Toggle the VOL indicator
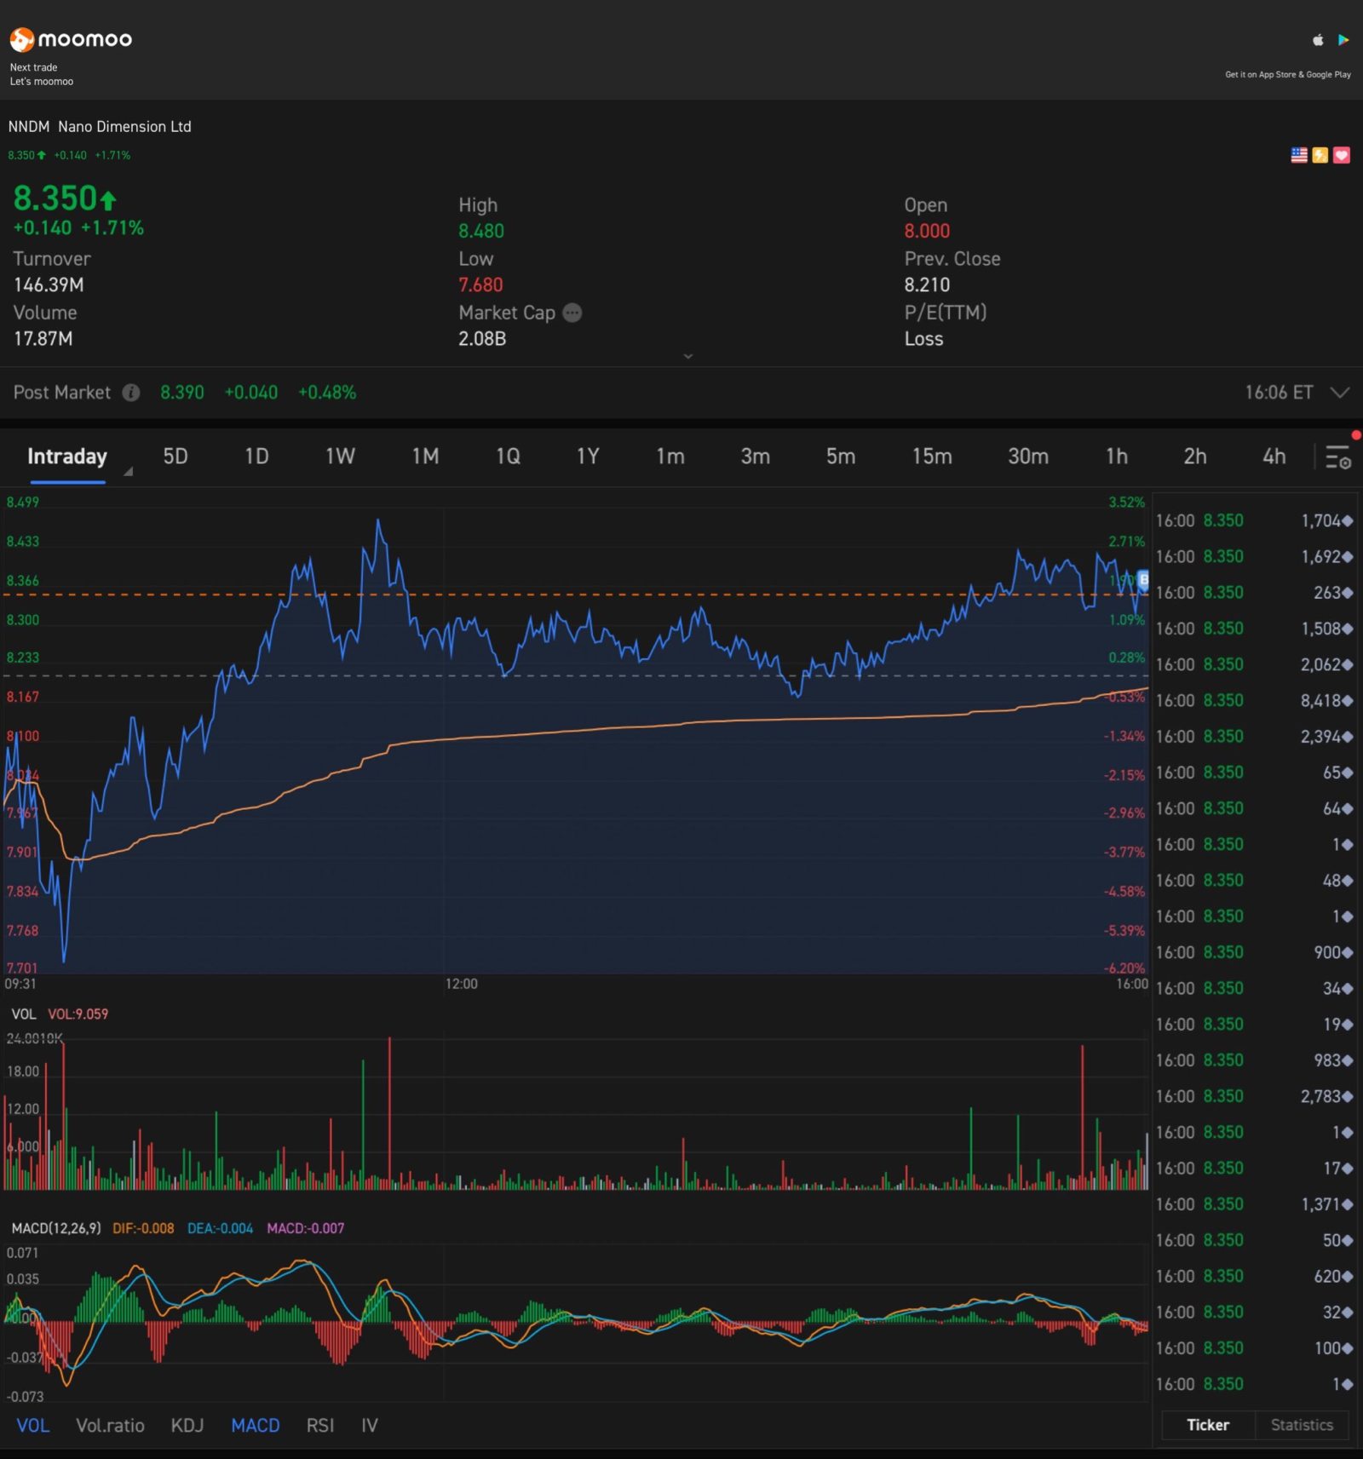 [33, 1425]
